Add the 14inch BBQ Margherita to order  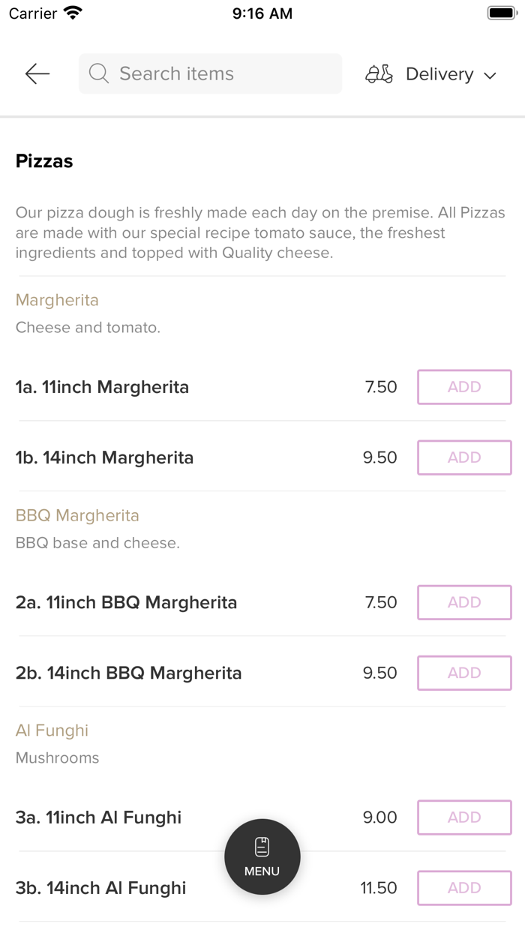(x=463, y=673)
